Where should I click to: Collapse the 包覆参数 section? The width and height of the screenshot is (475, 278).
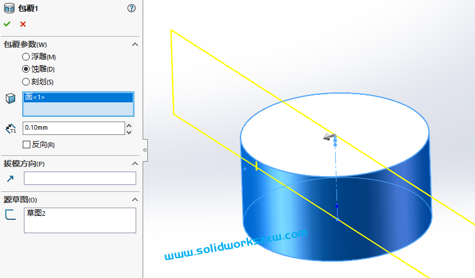click(x=135, y=45)
